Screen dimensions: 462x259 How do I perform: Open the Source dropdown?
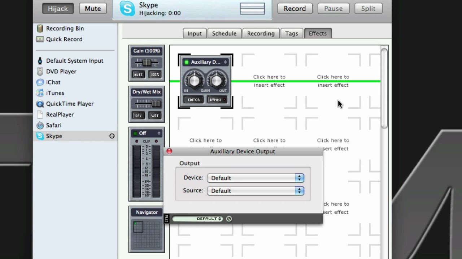coord(256,191)
